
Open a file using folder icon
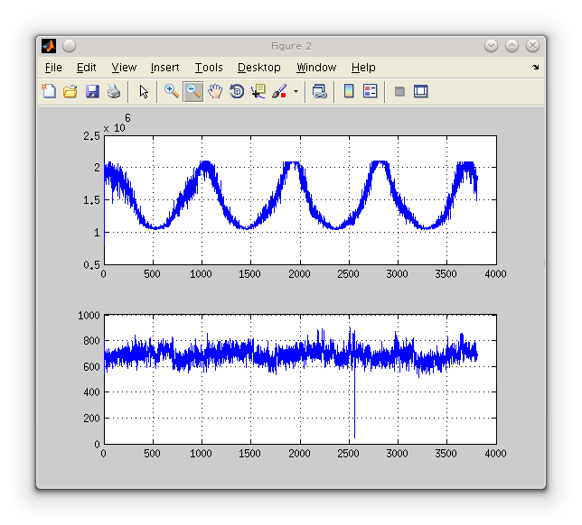click(70, 91)
